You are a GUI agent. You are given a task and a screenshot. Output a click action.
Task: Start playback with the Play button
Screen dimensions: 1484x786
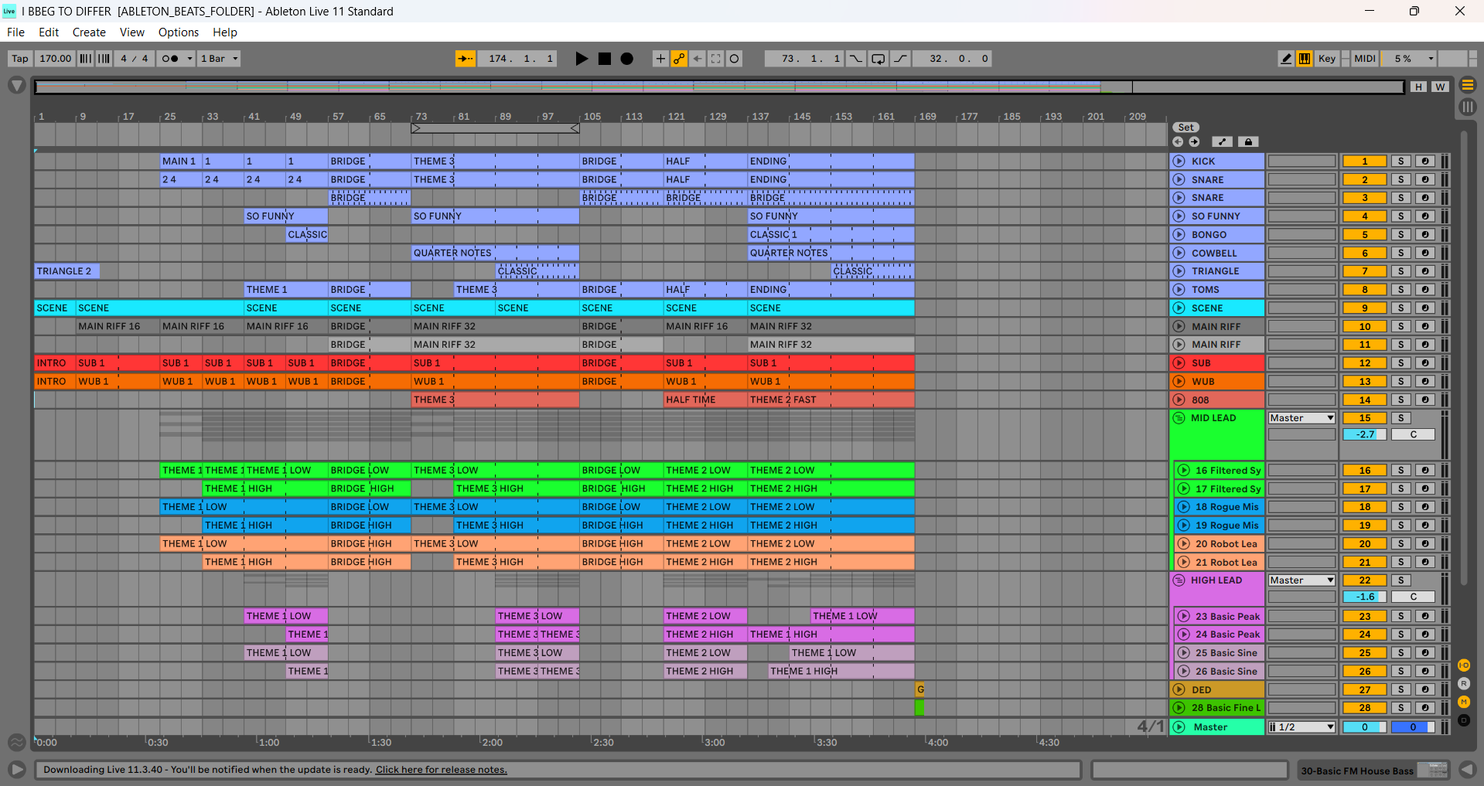tap(582, 59)
